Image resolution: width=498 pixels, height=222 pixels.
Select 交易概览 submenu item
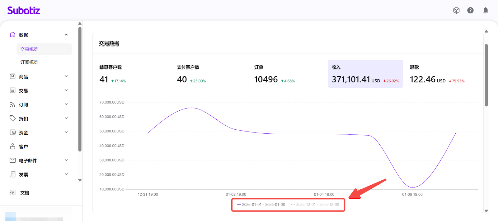(29, 49)
